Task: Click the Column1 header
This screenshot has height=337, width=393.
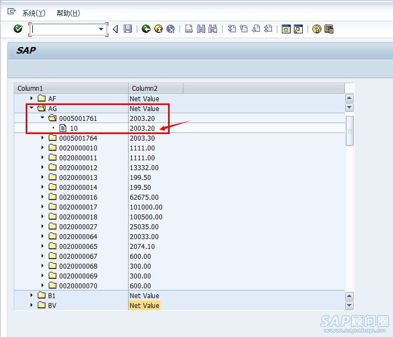Action: (71, 88)
